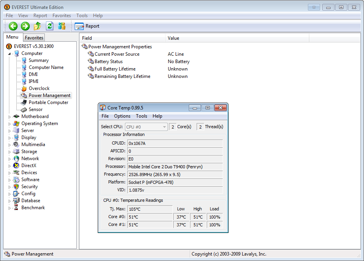Screen dimensions: 364x261
Task: Click the Motherboard icon in tree
Action: pyautogui.click(x=16, y=116)
